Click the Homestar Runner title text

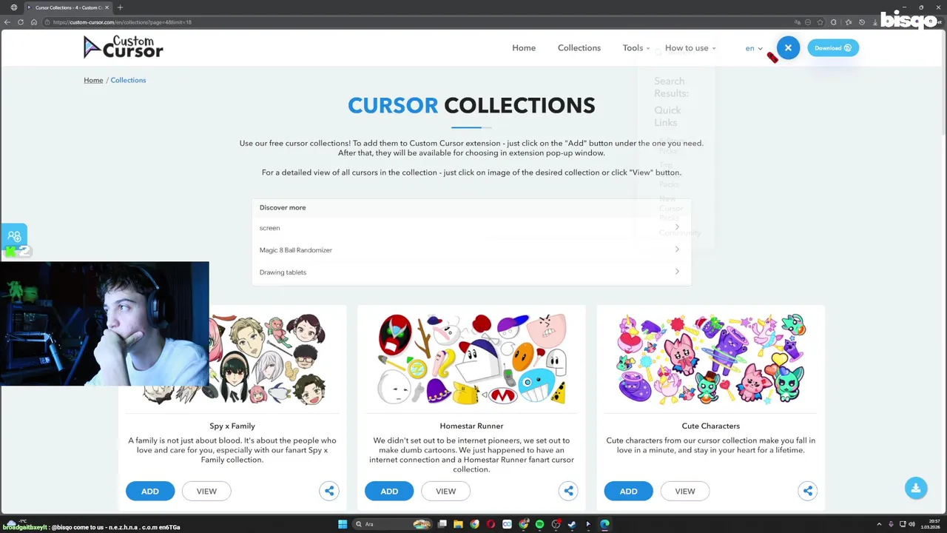[471, 426]
